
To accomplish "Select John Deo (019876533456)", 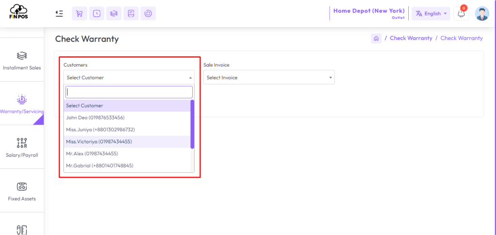I will [127, 118].
